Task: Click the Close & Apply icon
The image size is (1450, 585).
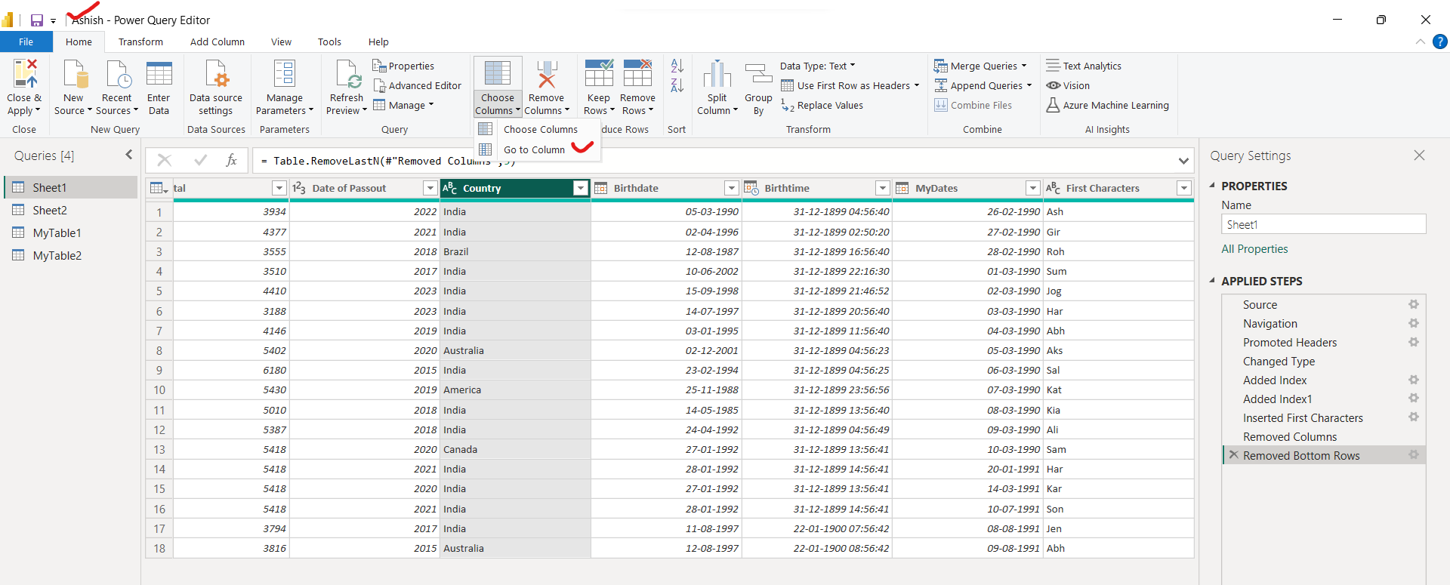Action: [x=24, y=74]
